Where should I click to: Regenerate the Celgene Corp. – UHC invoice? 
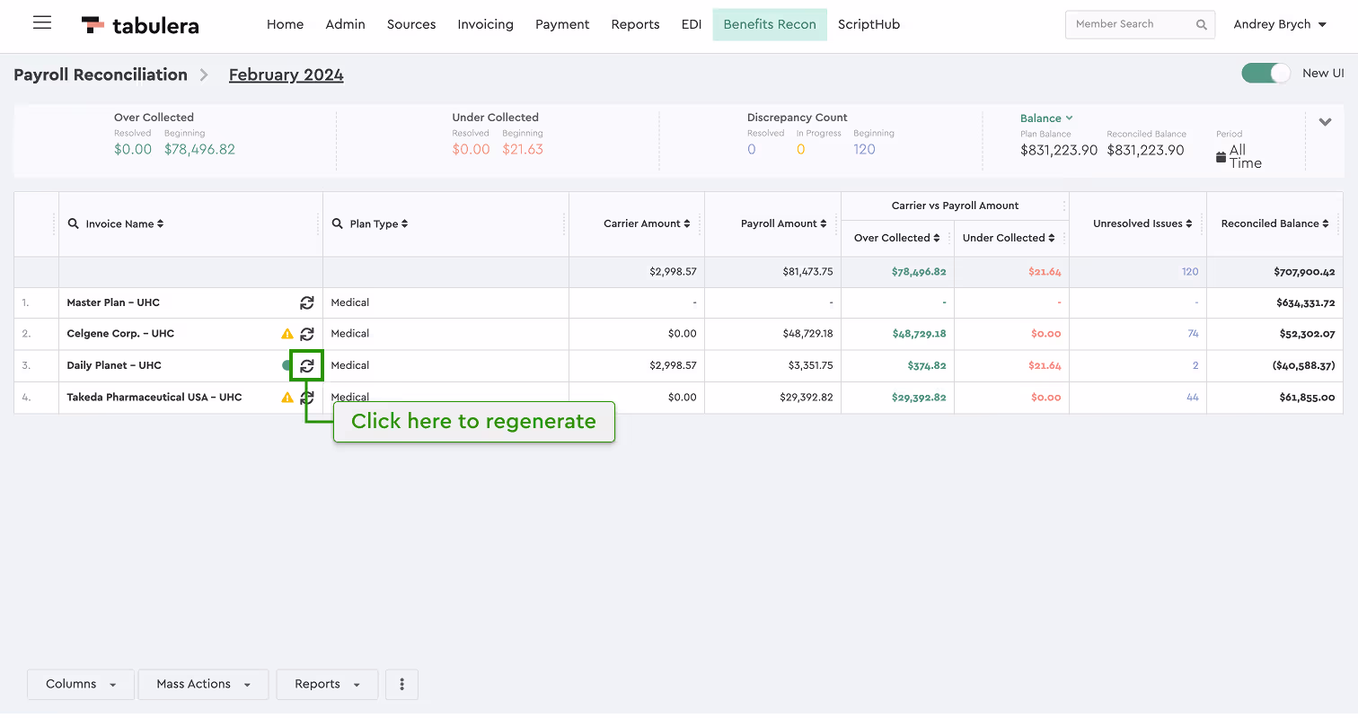point(307,334)
